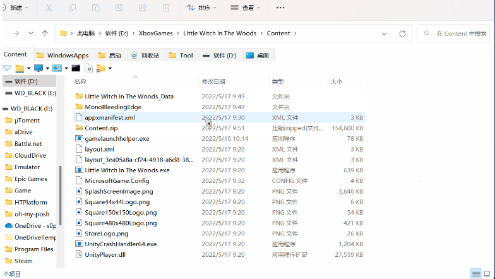Screen dimensions: 495x279
Task: Open the recent locations chevron
Action: [30, 33]
